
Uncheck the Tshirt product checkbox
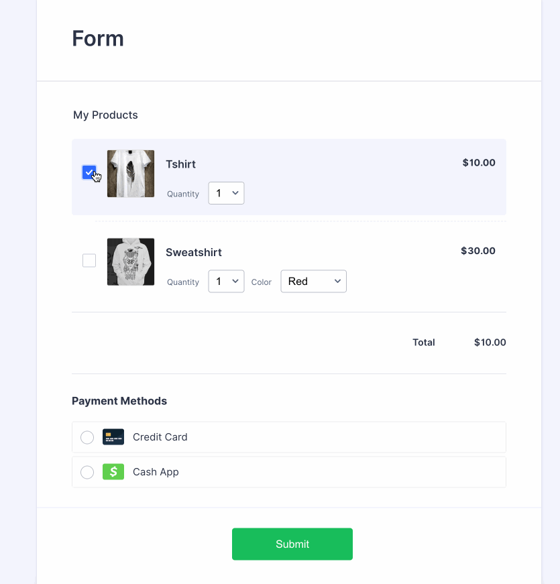coord(89,172)
